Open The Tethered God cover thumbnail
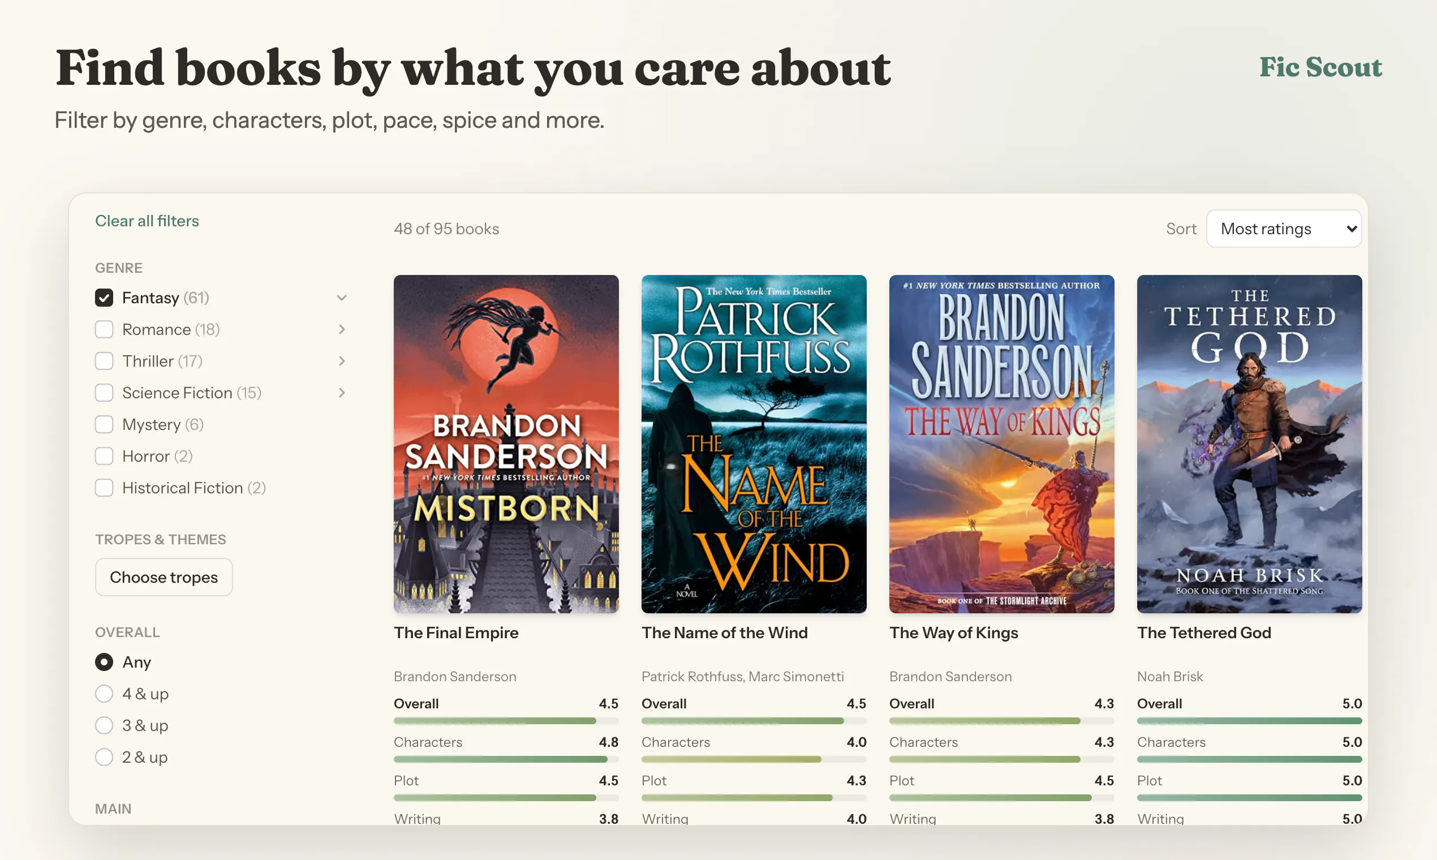Viewport: 1437px width, 860px height. (1249, 444)
